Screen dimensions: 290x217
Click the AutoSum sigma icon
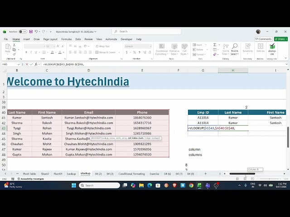pos(215,45)
